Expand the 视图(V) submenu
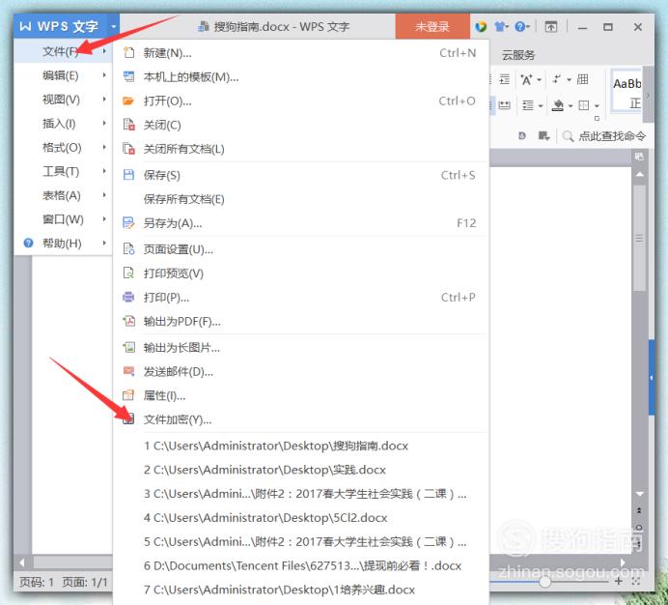668x605 pixels. 63,100
